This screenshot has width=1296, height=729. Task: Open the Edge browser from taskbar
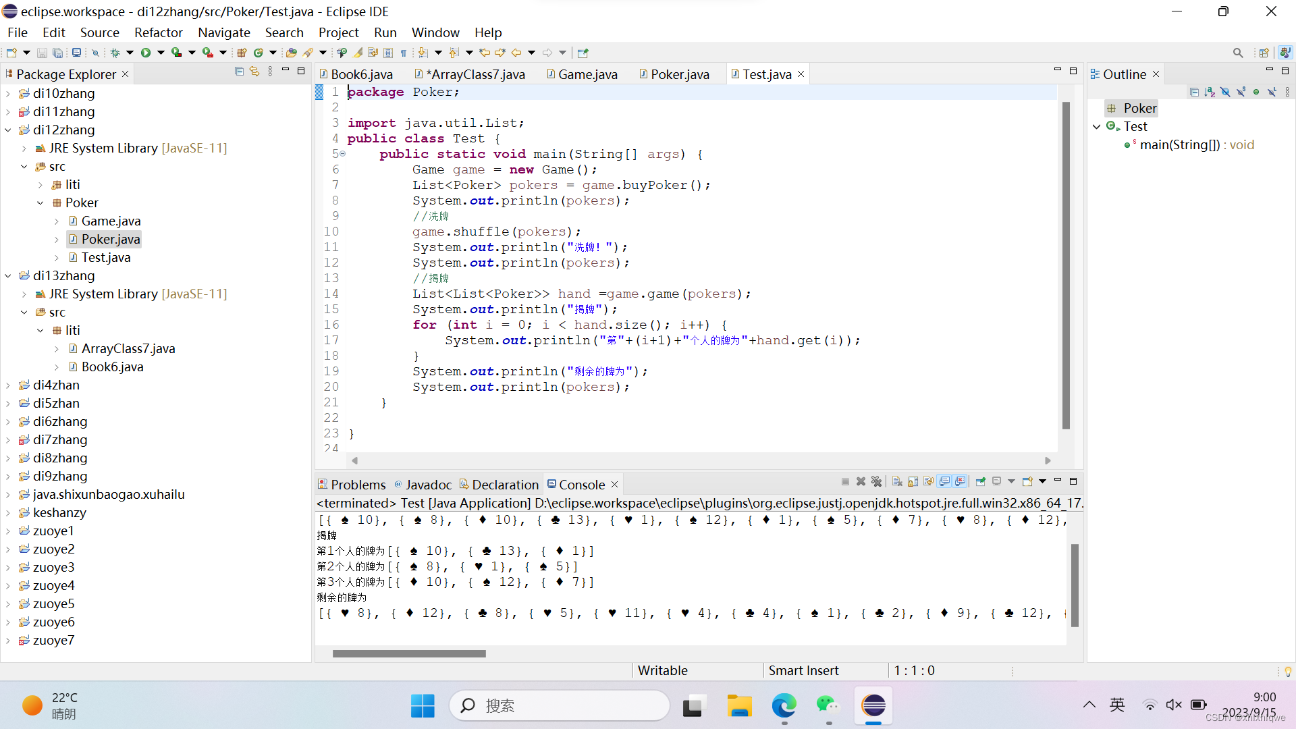pyautogui.click(x=784, y=706)
